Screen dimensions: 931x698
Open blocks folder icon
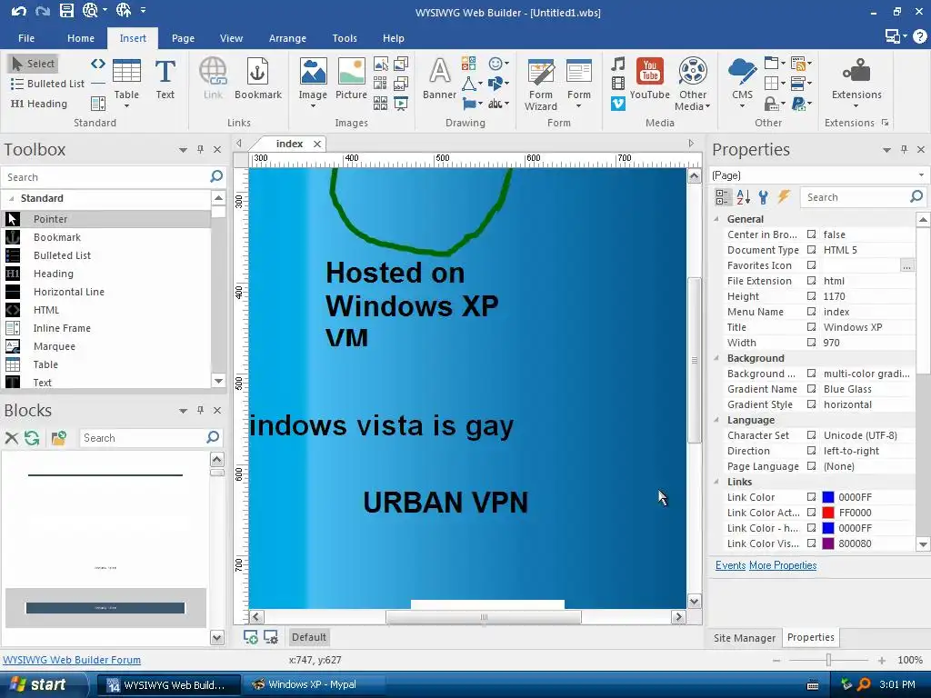(x=58, y=438)
